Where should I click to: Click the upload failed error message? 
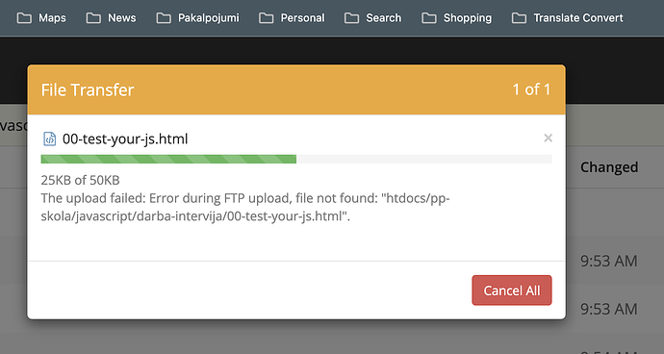click(x=245, y=207)
